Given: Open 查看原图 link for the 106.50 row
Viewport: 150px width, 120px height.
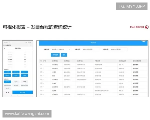Looking at the screenshot, I should (136, 91).
